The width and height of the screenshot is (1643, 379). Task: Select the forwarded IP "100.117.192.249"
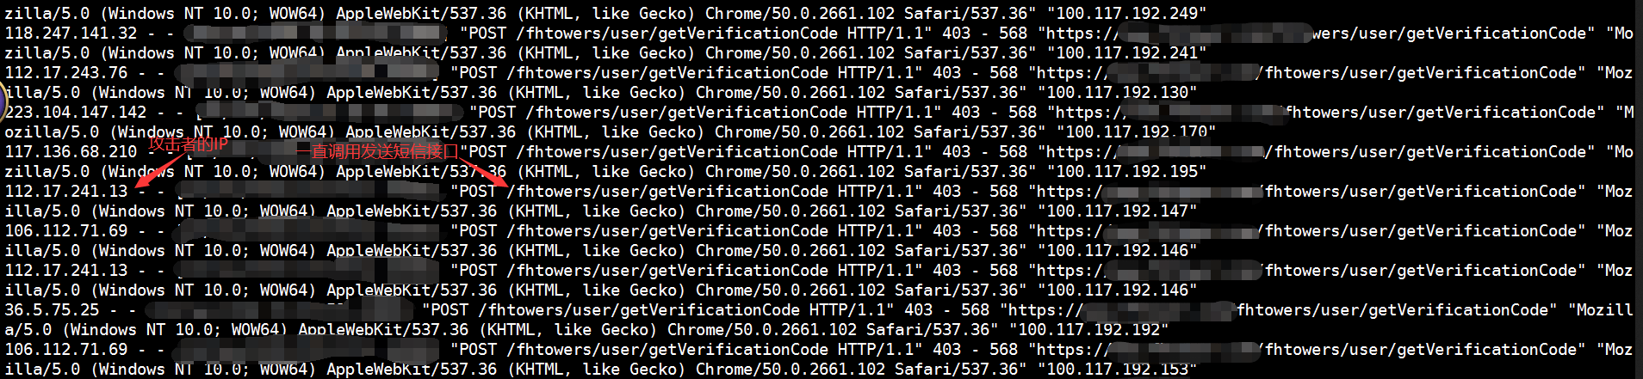pyautogui.click(x=1126, y=14)
